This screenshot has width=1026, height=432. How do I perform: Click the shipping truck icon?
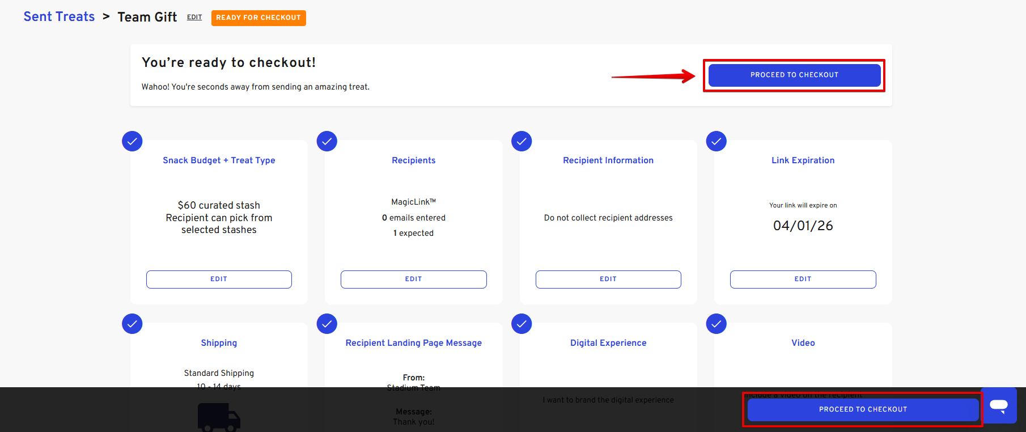(219, 417)
